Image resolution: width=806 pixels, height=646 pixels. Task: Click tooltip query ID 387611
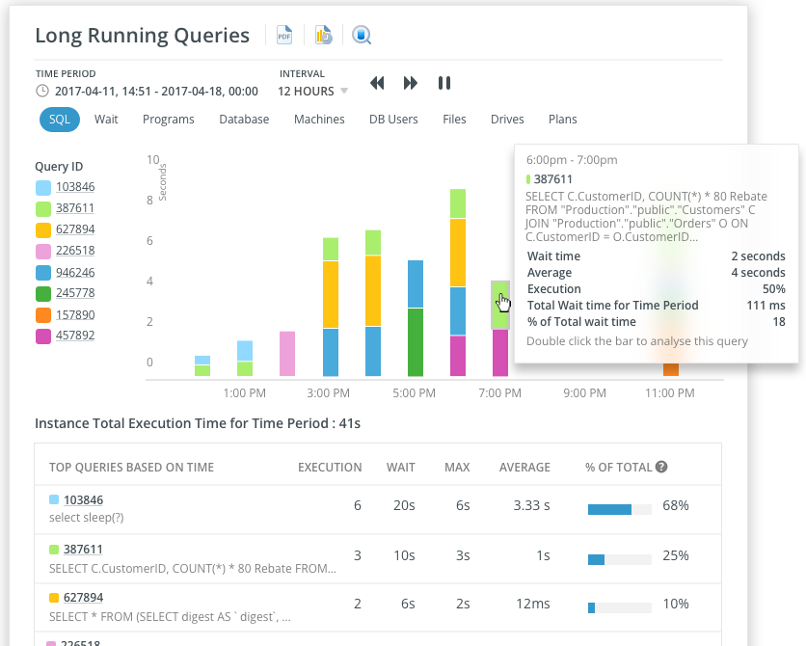(552, 178)
